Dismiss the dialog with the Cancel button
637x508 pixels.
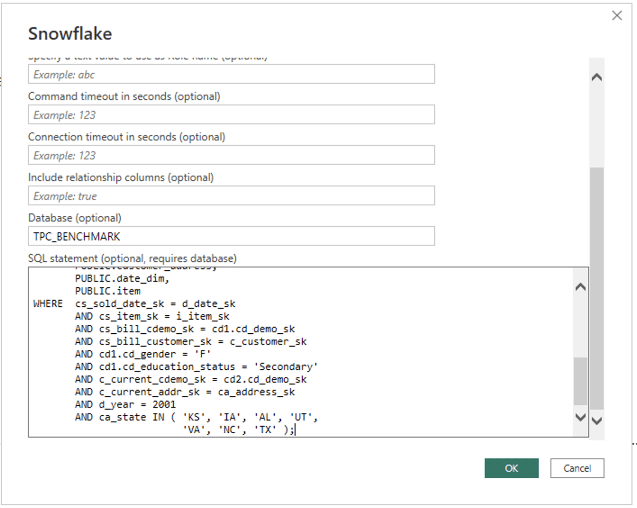(577, 468)
